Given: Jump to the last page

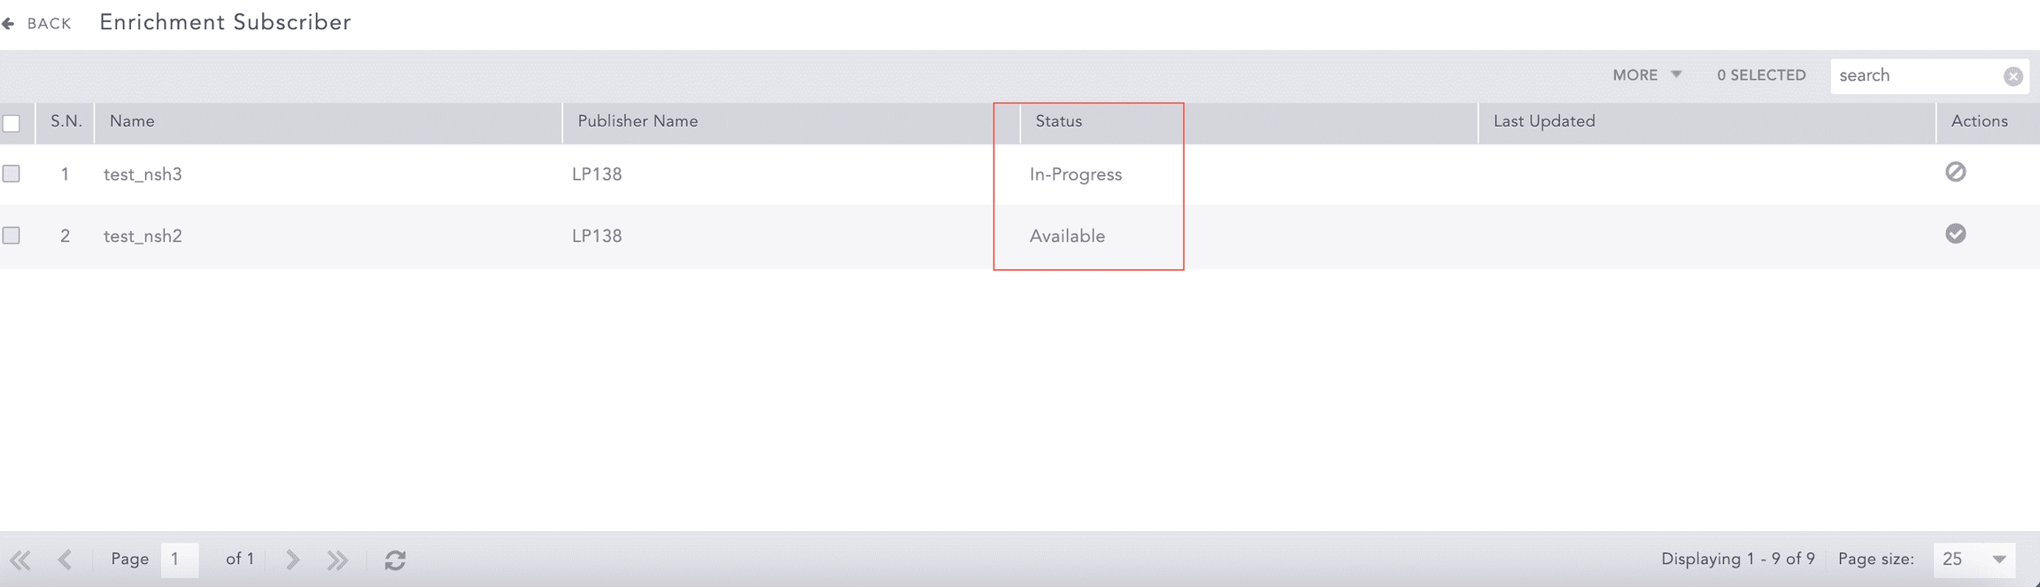Looking at the screenshot, I should [337, 560].
